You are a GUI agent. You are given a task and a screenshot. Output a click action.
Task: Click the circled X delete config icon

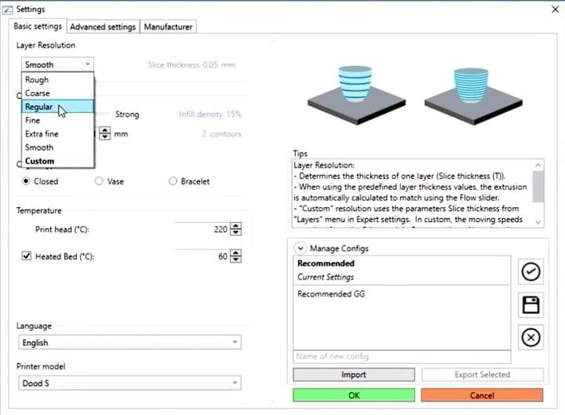click(x=530, y=337)
